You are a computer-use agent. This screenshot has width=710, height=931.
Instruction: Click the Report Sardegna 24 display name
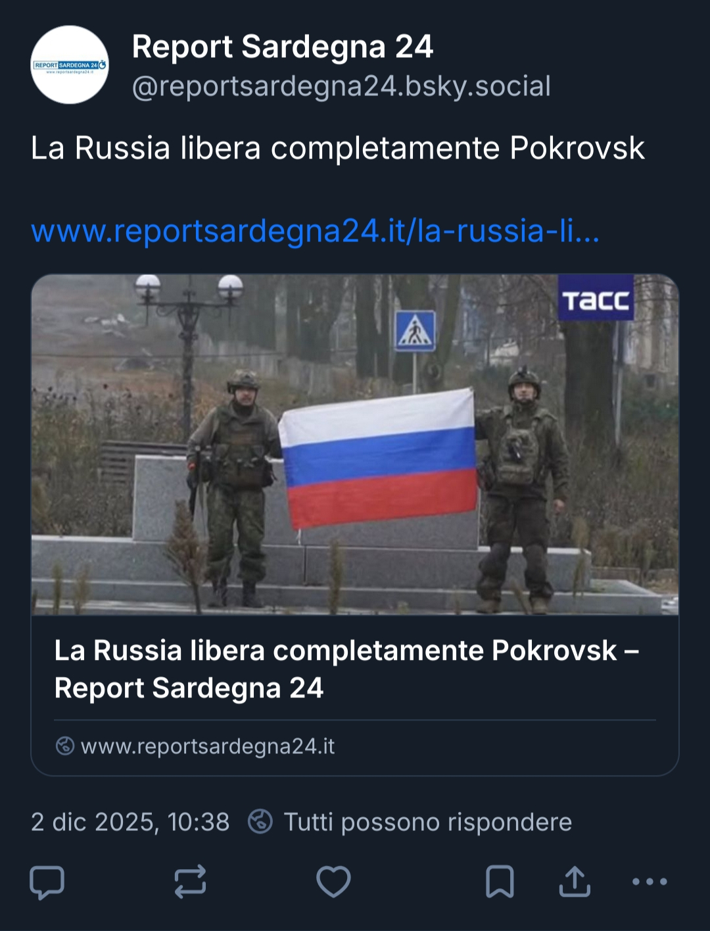click(x=282, y=47)
